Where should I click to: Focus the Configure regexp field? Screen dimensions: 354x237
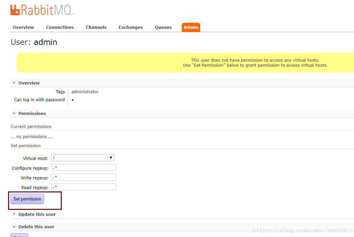point(84,167)
